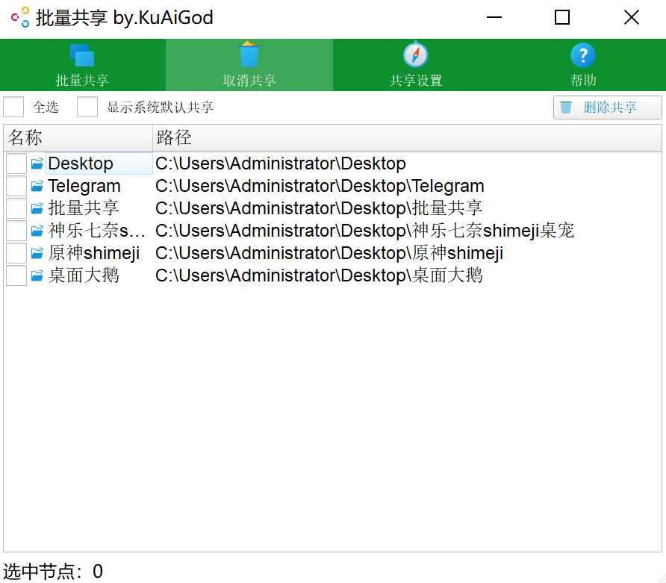
Task: Click the Telegram shared folder icon
Action: pyautogui.click(x=37, y=186)
